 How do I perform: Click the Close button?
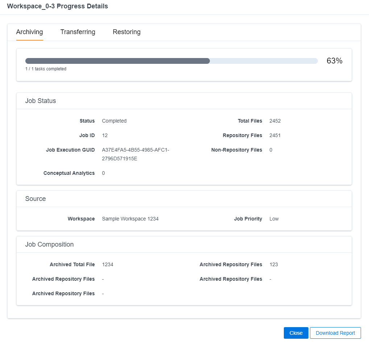coord(296,333)
